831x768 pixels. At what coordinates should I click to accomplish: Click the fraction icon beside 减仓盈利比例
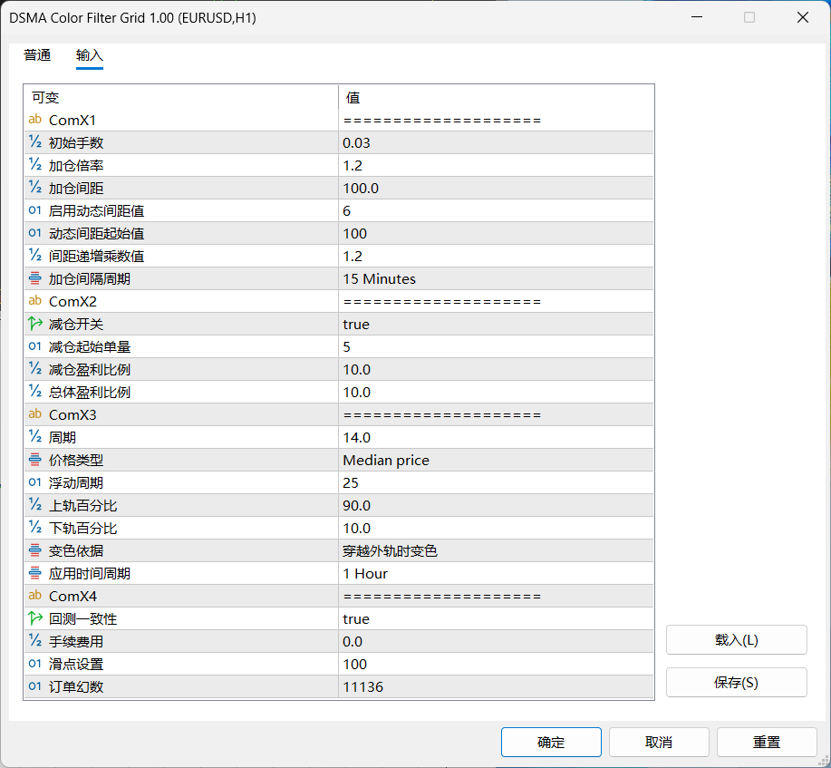pos(35,369)
